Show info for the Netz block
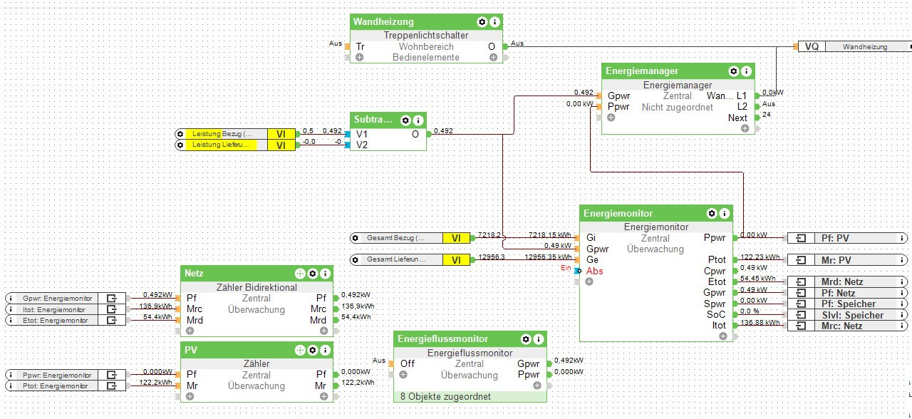The image size is (912, 419). tap(324, 273)
